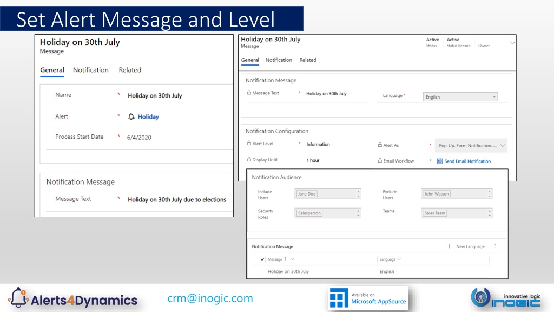Screen dimensions: 554x312
Task: Click the Inogic innovative logic logo
Action: (x=506, y=298)
